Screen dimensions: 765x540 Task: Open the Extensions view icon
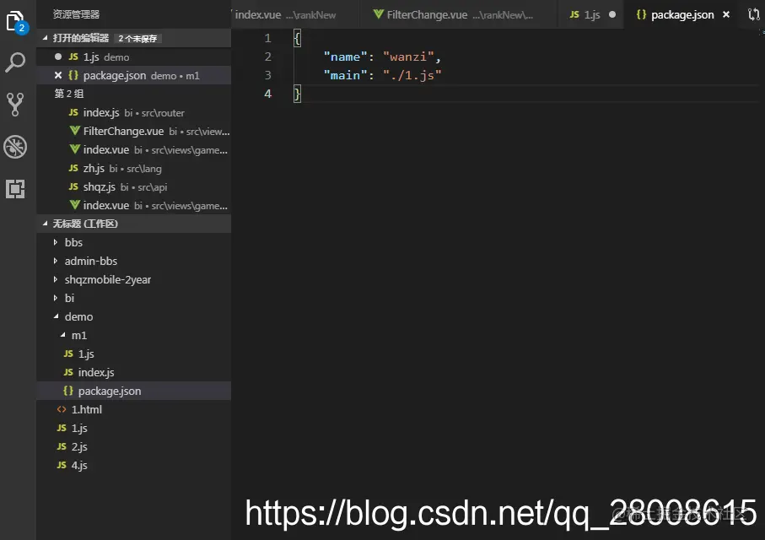[15, 188]
